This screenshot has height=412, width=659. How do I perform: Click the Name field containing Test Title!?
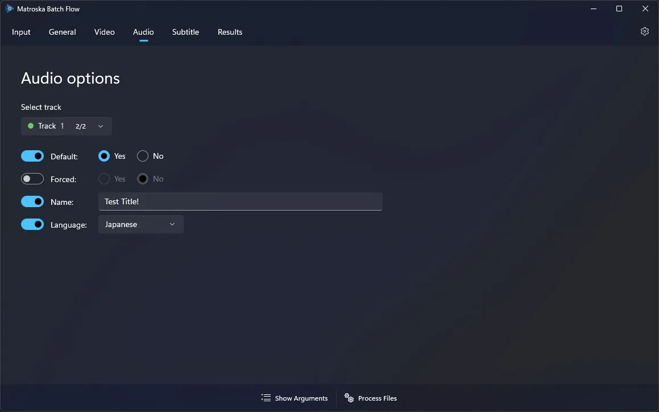coord(240,201)
